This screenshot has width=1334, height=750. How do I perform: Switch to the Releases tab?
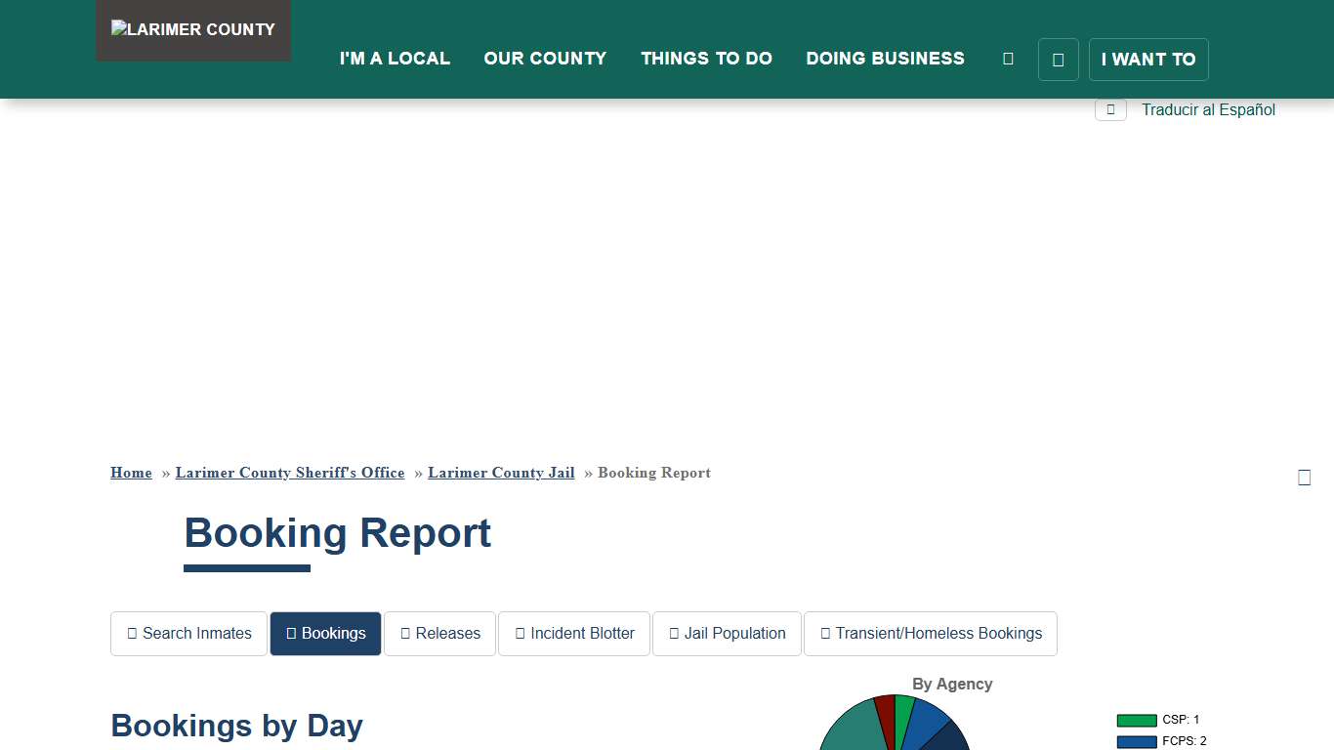(439, 633)
